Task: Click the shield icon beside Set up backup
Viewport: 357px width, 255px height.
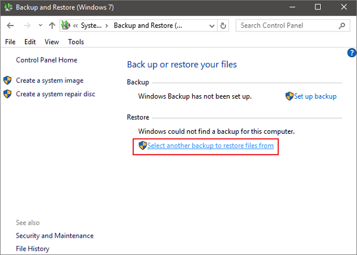Action: pos(289,96)
